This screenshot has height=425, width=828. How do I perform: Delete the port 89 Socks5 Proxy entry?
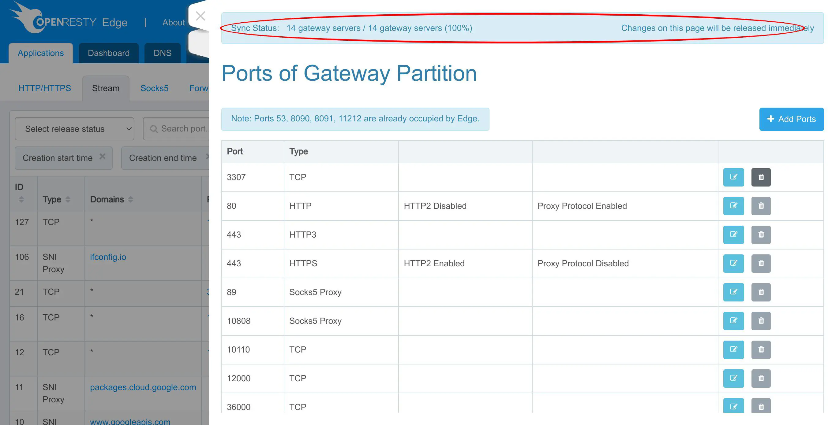point(760,292)
